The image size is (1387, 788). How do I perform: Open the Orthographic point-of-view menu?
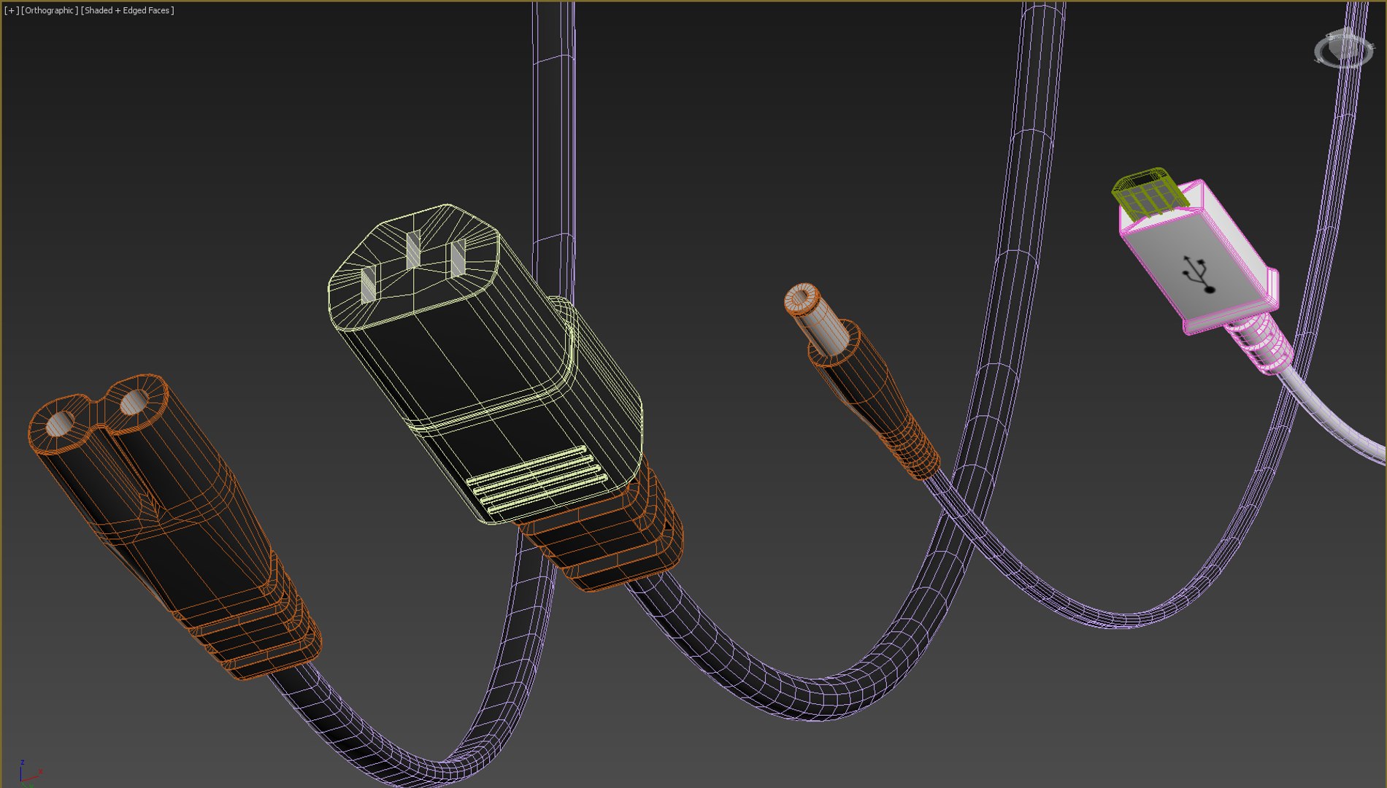50,10
